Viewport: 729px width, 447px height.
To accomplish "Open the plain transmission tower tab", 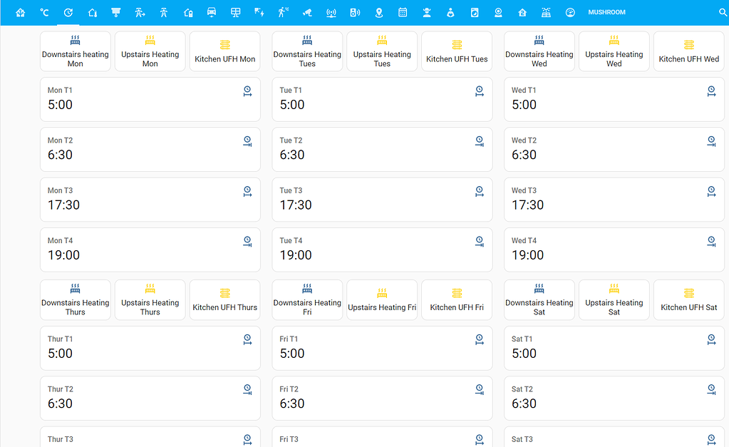I will 164,13.
